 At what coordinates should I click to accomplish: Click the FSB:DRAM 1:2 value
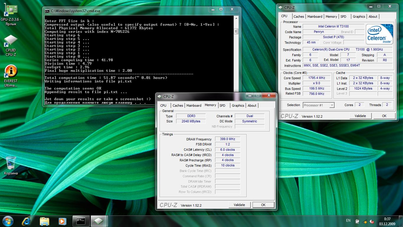[227, 145]
